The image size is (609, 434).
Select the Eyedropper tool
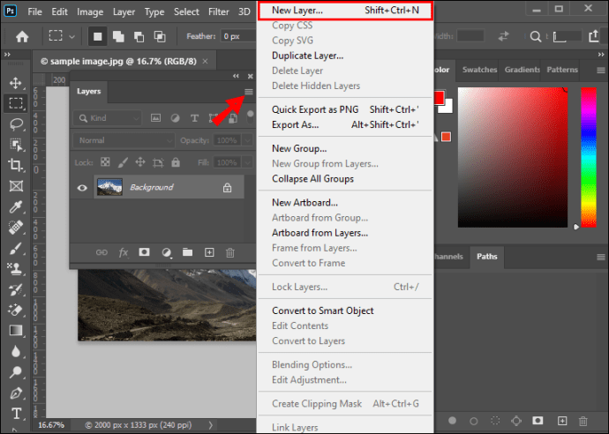coord(16,206)
